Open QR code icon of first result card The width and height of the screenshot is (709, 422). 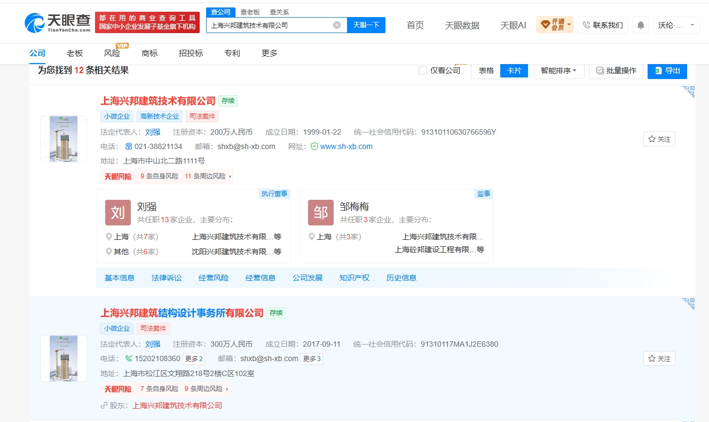point(689,92)
